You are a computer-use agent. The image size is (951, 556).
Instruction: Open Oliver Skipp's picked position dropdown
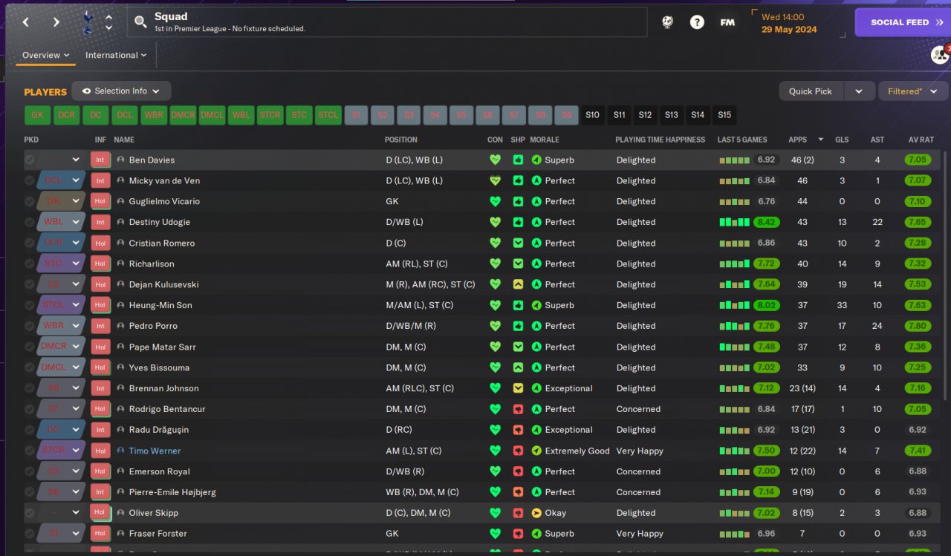61,513
